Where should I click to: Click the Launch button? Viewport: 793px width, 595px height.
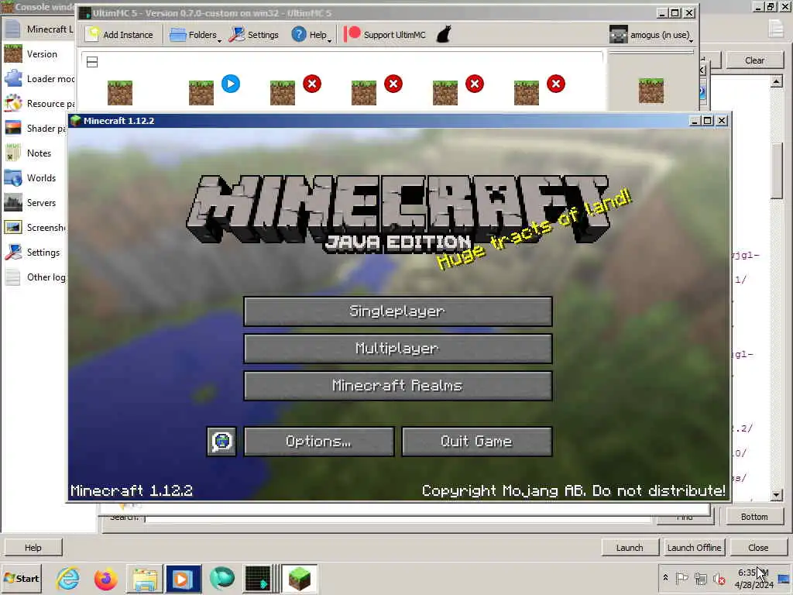pyautogui.click(x=630, y=548)
